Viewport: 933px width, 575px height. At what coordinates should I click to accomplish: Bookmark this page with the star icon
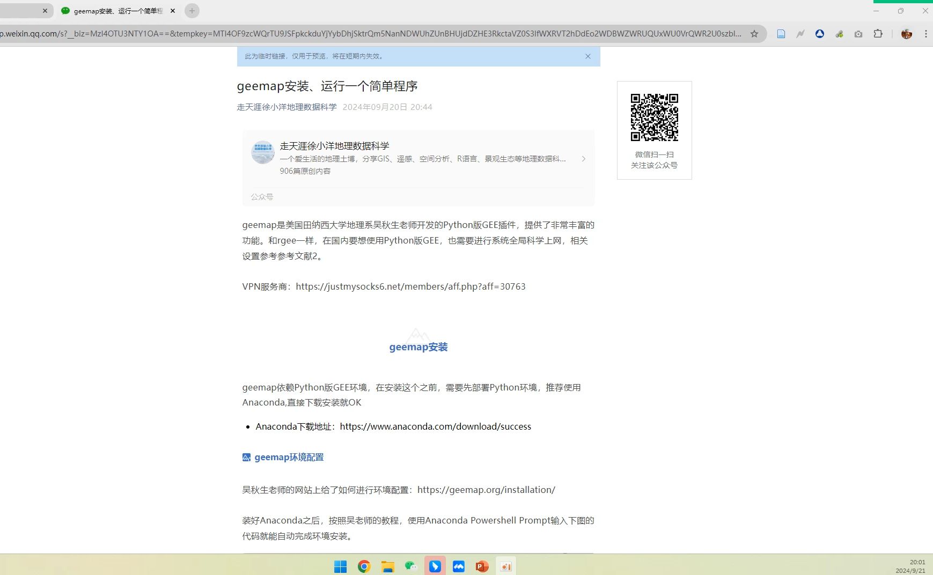click(754, 34)
